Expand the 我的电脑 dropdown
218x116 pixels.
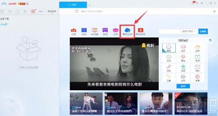tap(52, 11)
